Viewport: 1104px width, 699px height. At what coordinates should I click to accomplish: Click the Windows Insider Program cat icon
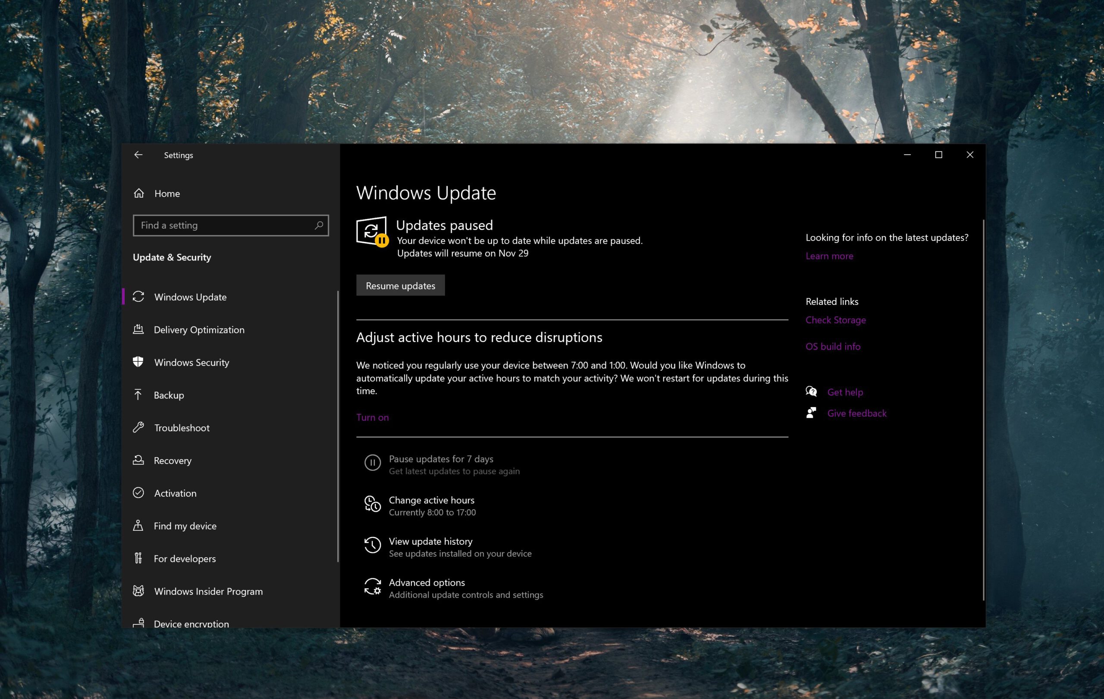pos(138,591)
